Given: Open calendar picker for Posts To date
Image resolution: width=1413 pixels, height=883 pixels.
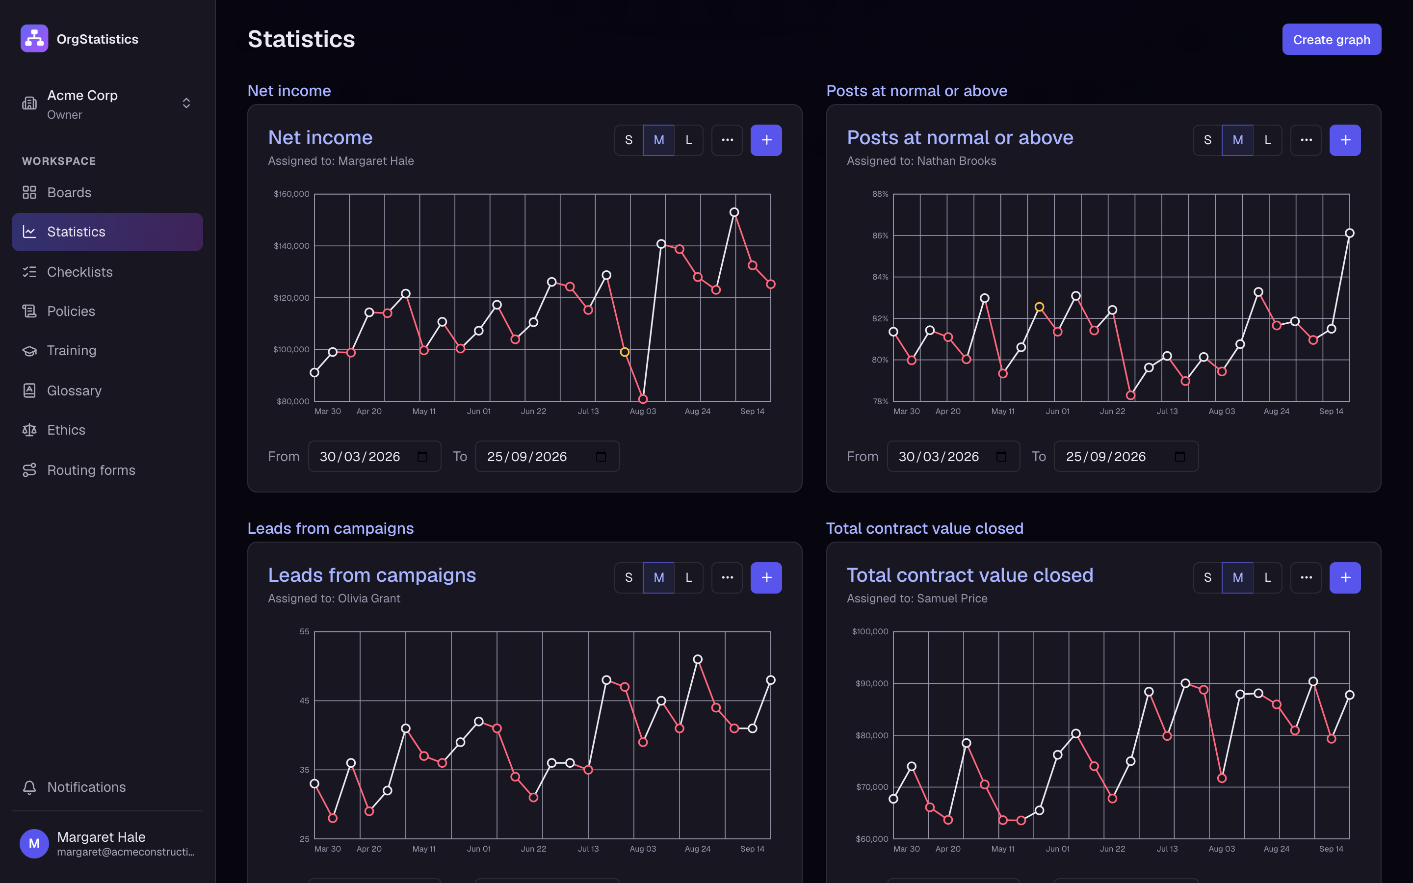Looking at the screenshot, I should tap(1180, 457).
